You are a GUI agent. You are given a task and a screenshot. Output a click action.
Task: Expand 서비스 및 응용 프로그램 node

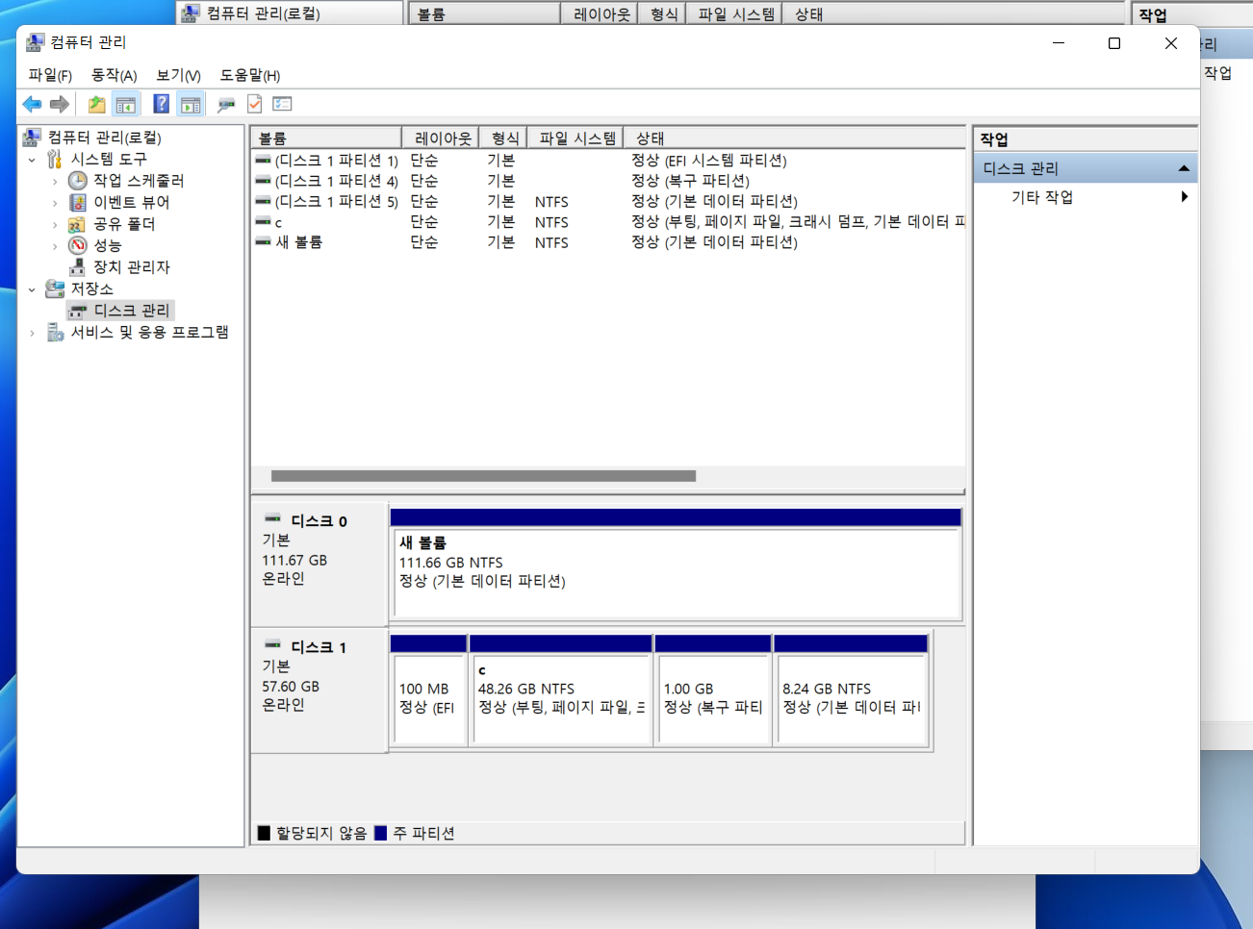tap(32, 333)
